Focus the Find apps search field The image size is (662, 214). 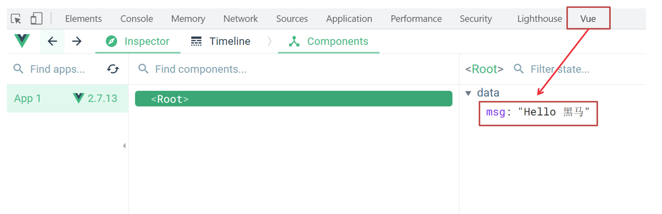click(x=57, y=69)
